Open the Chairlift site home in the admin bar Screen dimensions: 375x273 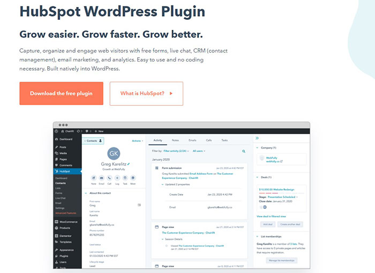[67, 131]
